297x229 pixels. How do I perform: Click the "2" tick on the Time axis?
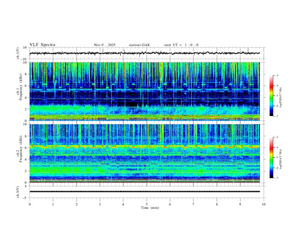76,204
